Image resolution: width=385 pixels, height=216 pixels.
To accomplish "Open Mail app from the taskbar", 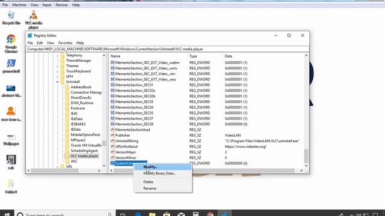I will click(181, 214).
